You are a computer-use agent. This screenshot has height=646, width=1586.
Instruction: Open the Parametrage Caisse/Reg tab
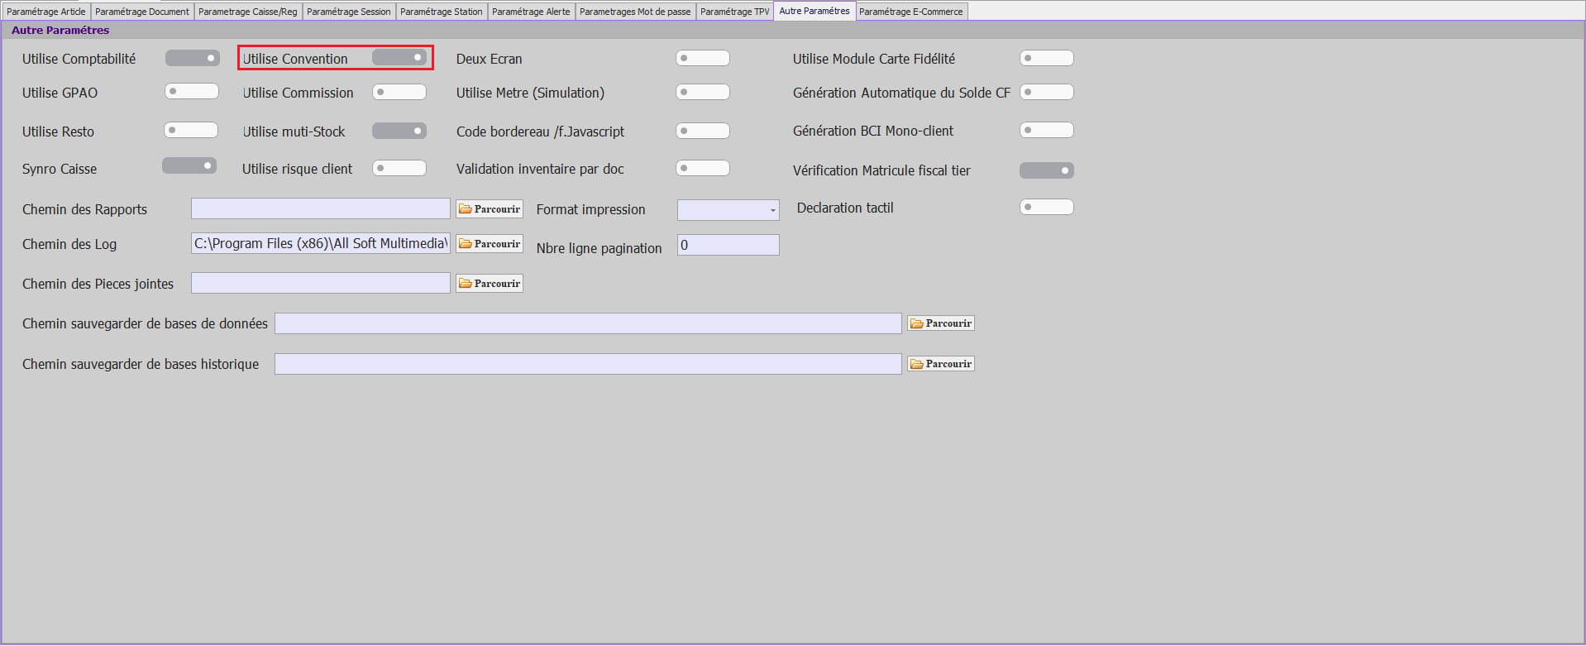coord(248,12)
